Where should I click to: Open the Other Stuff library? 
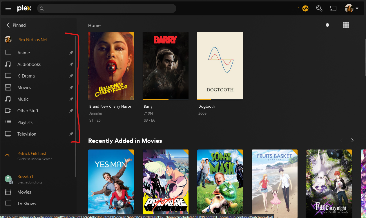[x=28, y=111]
